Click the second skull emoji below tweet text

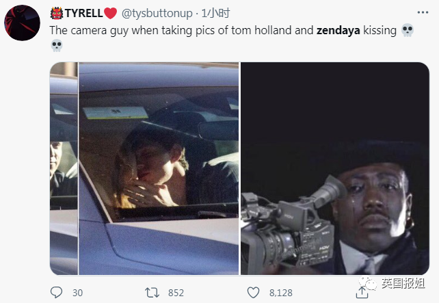click(57, 46)
